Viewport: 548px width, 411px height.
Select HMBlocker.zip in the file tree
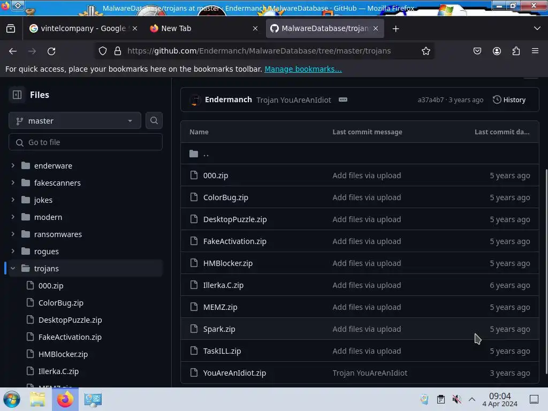coord(63,354)
